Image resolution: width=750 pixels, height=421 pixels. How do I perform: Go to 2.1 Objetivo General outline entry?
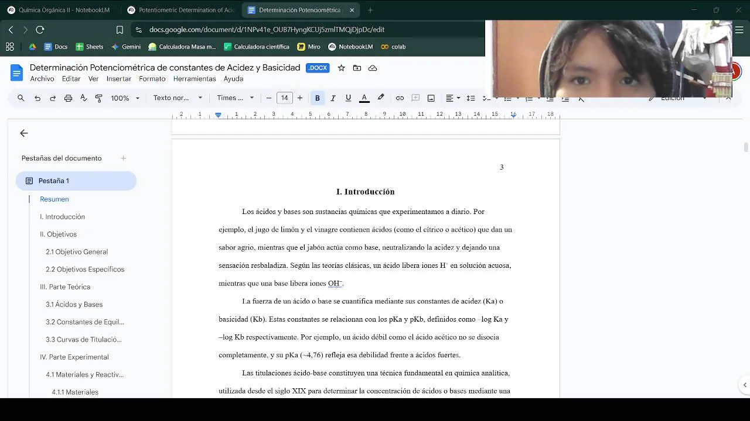(x=77, y=252)
